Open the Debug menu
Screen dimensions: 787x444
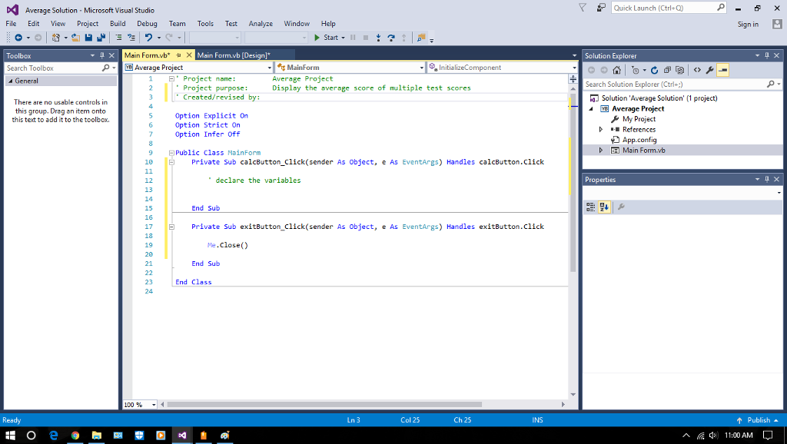147,23
